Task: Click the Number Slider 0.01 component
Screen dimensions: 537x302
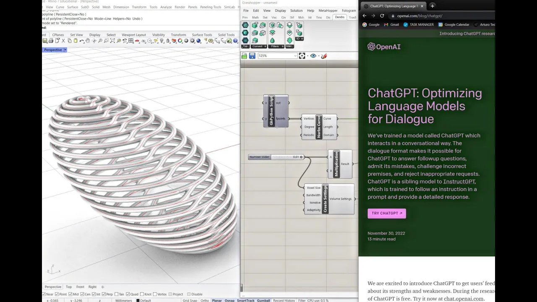Action: 276,157
